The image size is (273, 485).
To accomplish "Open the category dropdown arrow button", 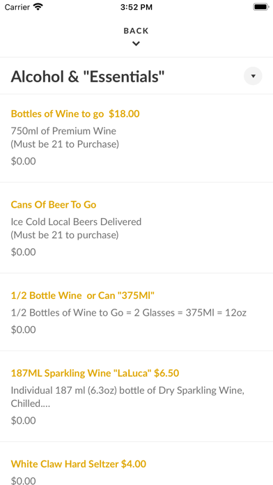I will tap(253, 76).
